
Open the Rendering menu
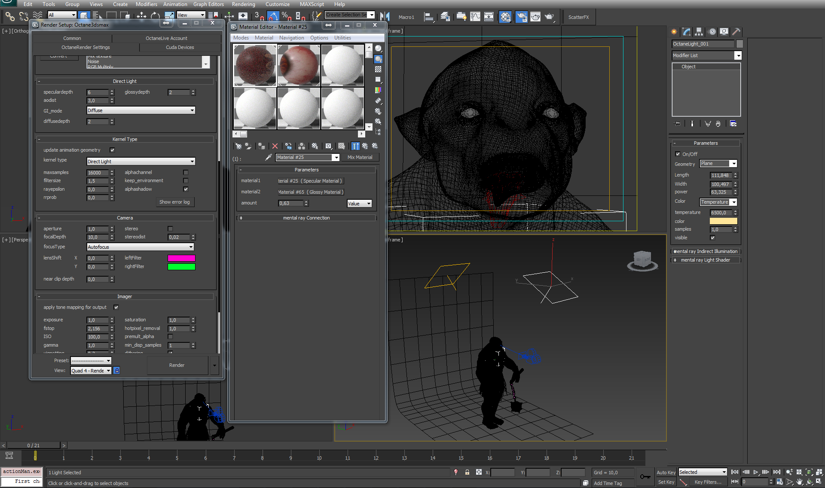click(x=243, y=4)
